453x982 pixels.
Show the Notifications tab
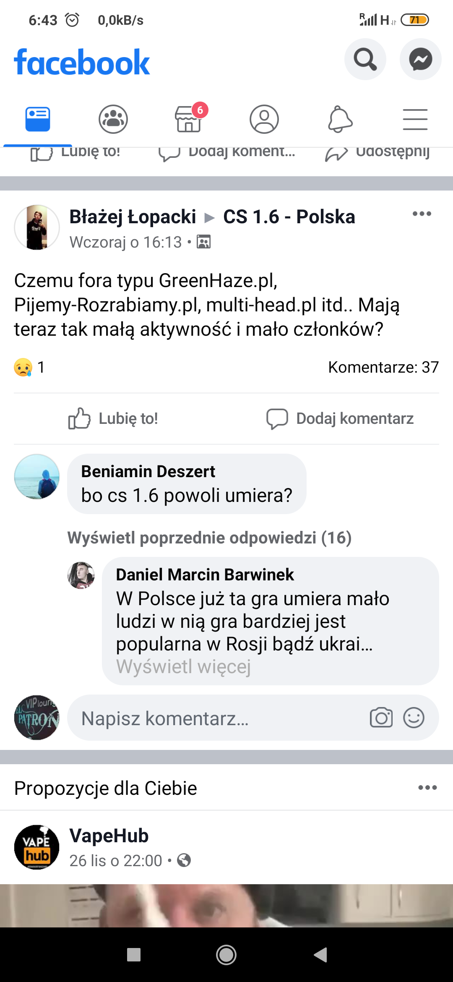click(340, 119)
